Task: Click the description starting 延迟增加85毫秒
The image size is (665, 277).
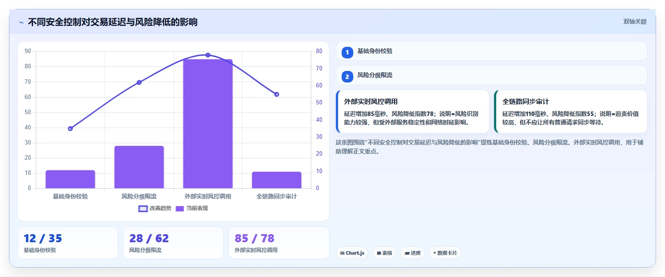Action: click(x=411, y=118)
